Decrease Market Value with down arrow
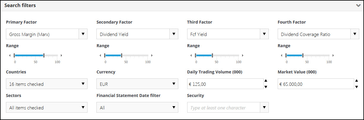Image resolution: width=364 pixels, height=120 pixels. coord(357,87)
